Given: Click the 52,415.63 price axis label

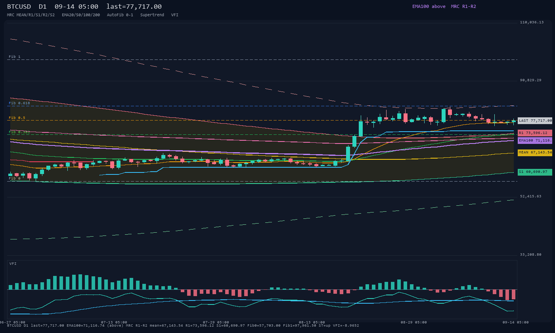Looking at the screenshot, I should (530, 197).
